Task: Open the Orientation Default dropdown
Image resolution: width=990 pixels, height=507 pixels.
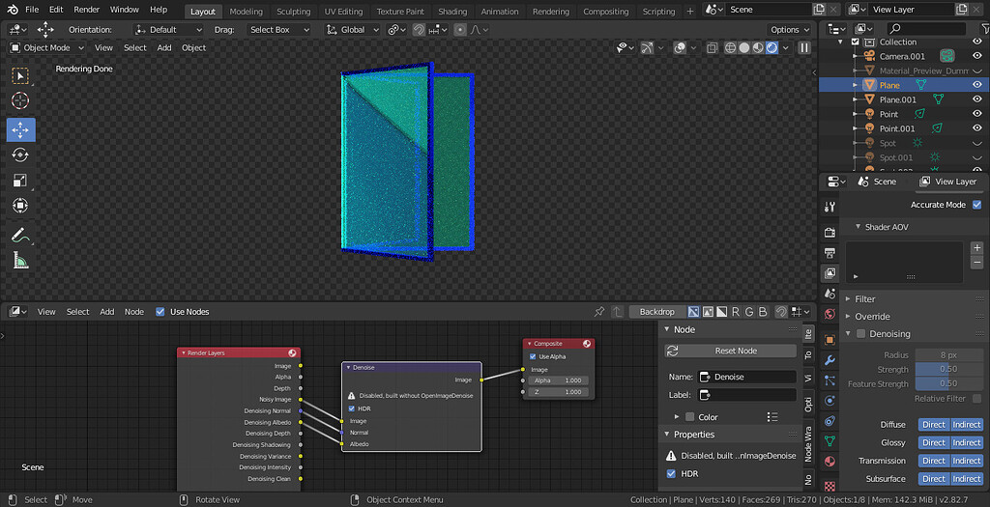Action: pos(168,30)
